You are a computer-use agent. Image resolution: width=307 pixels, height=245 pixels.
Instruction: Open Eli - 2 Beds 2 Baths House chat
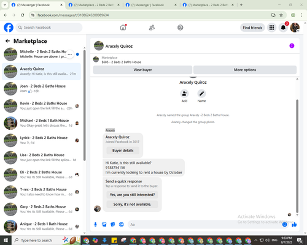pos(41,175)
